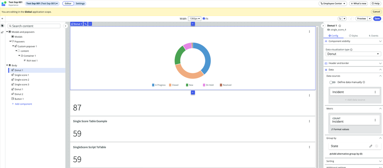Select the second left rail icon below page content
Image resolution: width=383 pixels, height=168 pixels.
pyautogui.click(x=2, y=32)
